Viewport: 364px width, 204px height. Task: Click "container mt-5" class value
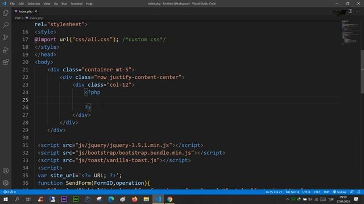pos(106,70)
